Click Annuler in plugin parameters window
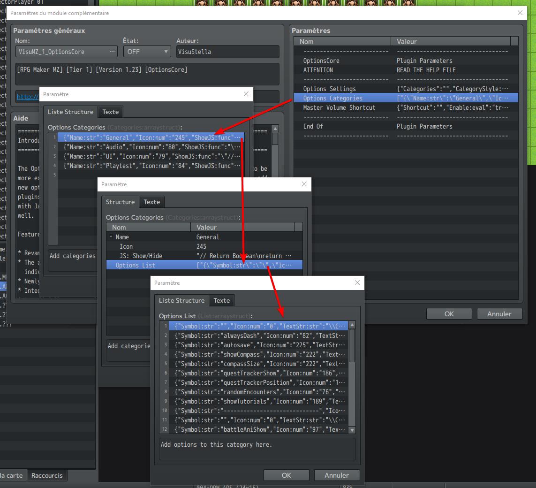The height and width of the screenshot is (488, 536). [x=499, y=314]
